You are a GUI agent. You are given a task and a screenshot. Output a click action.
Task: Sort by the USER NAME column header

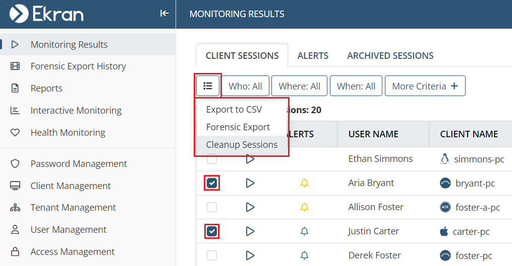point(373,134)
